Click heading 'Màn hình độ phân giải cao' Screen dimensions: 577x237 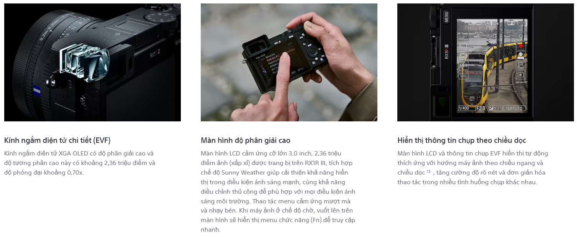[246, 140]
